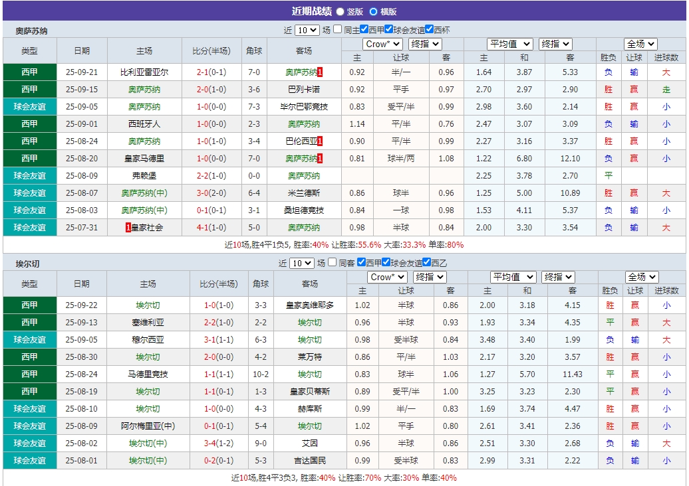Screen dimensions: 689x486
Task: Click the 马德里竞技 team link
Action: [148, 374]
